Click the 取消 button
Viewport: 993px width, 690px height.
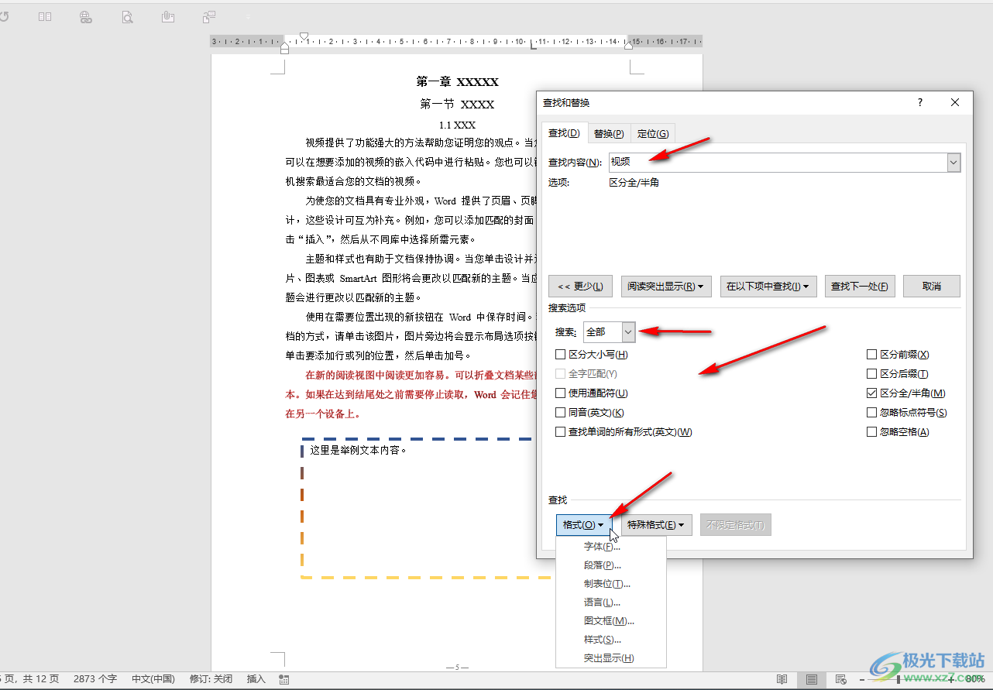click(x=932, y=287)
